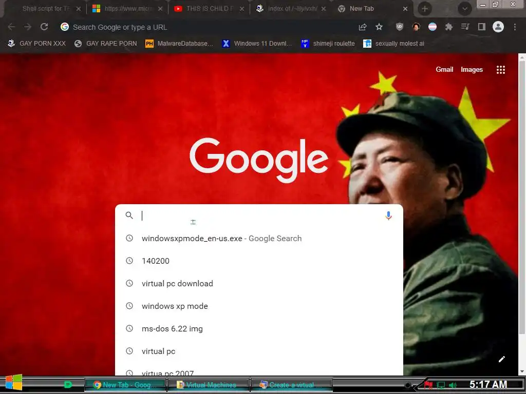
Task: Click the avatar face extension icon
Action: coord(416,27)
